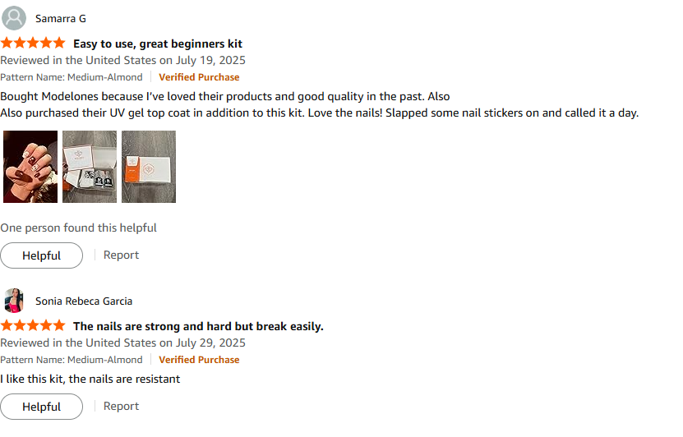View the red manicured nails photo
This screenshot has width=683, height=437.
click(30, 167)
